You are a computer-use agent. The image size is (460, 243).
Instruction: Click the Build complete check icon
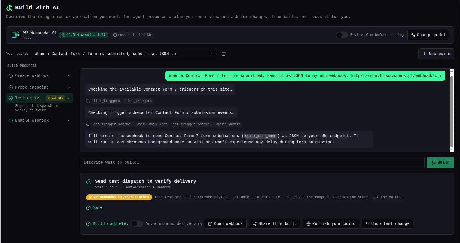[x=88, y=224]
